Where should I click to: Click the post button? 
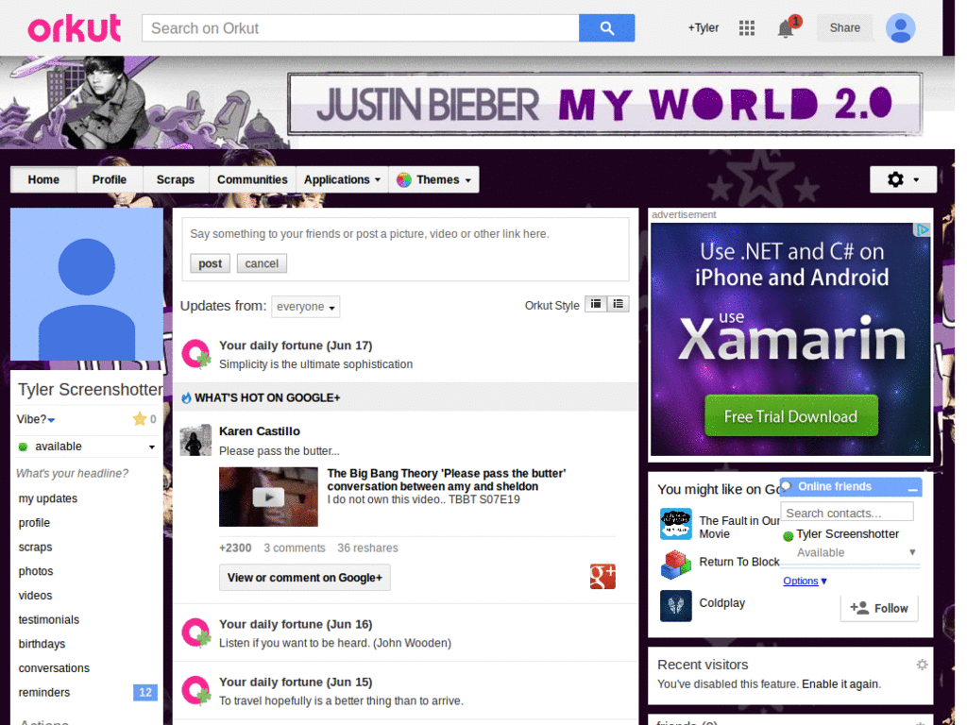[210, 264]
